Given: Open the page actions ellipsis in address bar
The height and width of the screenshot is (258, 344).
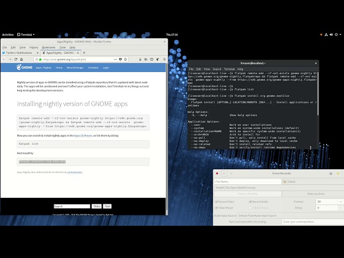Looking at the screenshot, I should [115, 59].
